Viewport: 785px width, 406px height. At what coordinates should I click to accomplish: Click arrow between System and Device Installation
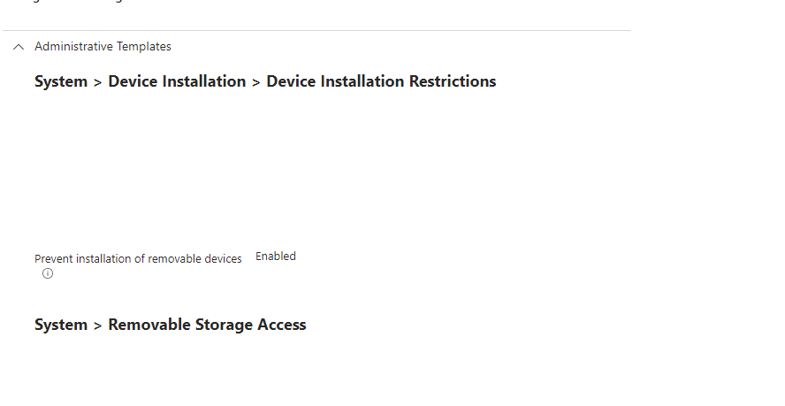[x=97, y=83]
